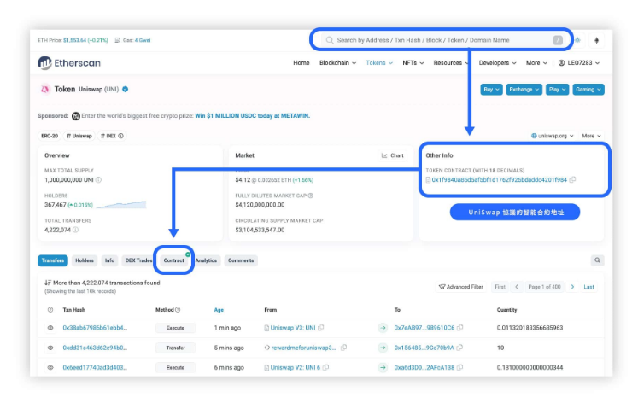This screenshot has height=409, width=638.
Task: Open the More navigation menu
Action: [x=536, y=63]
